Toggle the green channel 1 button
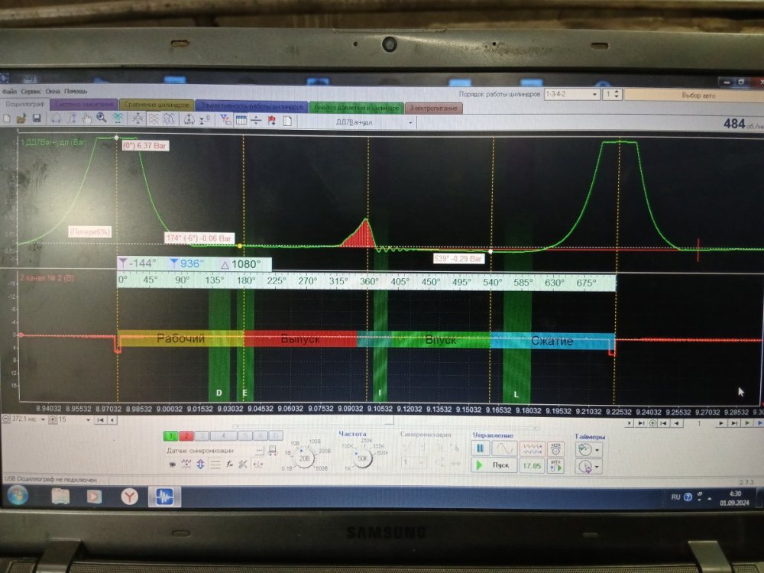Image resolution: width=764 pixels, height=573 pixels. 173,435
